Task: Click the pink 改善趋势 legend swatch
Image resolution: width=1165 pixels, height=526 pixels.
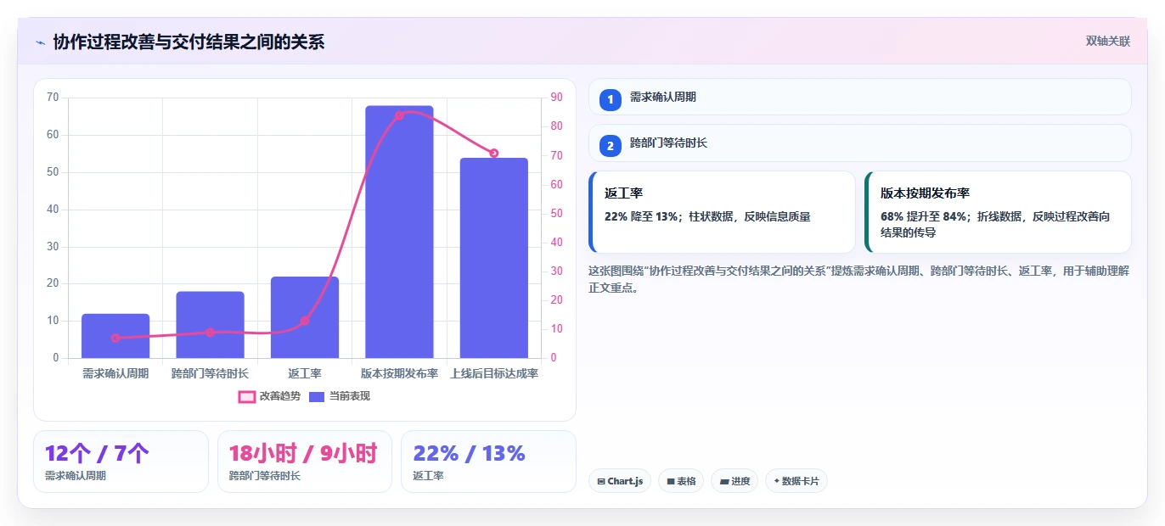Action: point(246,396)
